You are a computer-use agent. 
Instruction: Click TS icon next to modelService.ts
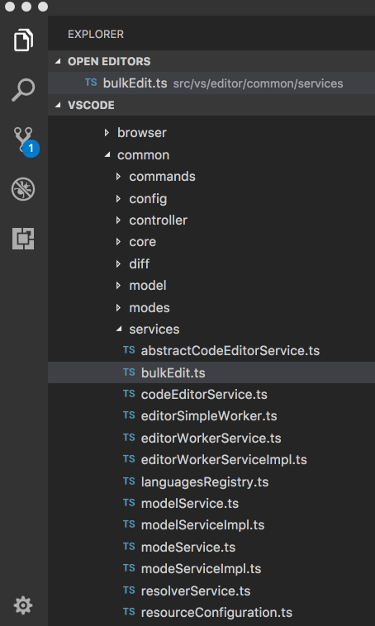tap(129, 503)
